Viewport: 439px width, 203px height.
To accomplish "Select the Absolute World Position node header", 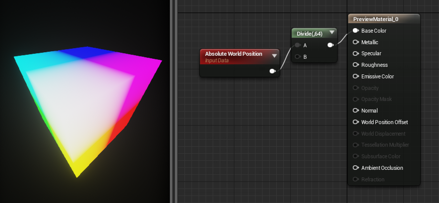I will (239, 57).
